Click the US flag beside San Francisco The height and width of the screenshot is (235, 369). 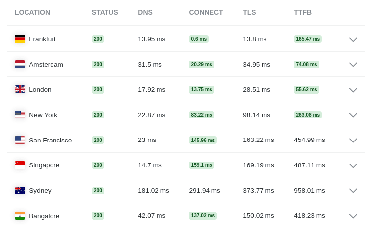(x=20, y=140)
